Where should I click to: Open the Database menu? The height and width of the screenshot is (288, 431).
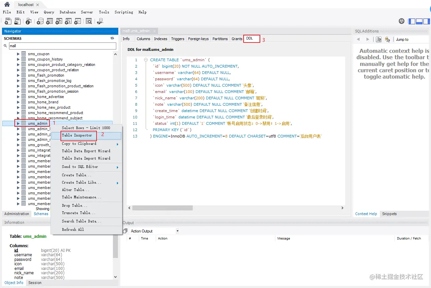click(67, 12)
